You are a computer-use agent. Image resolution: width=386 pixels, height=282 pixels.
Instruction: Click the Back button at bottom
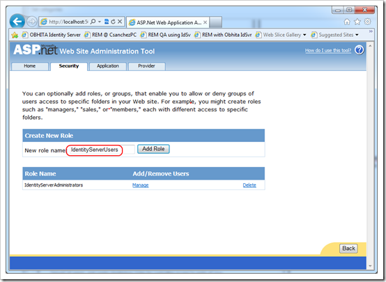[348, 249]
